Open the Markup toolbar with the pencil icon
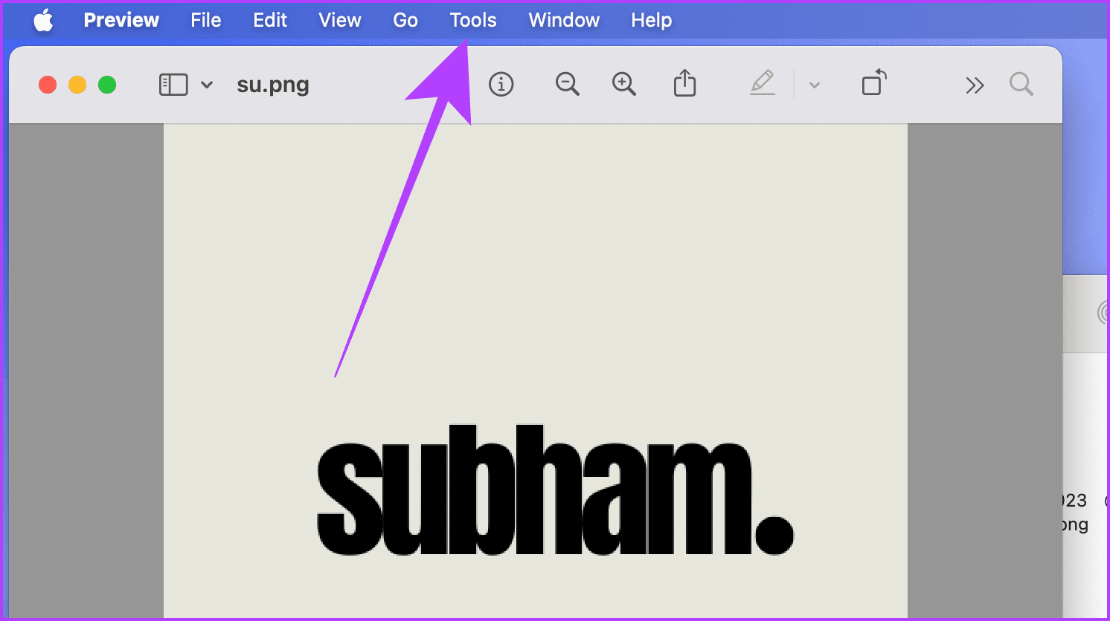Viewport: 1110px width, 621px height. (763, 84)
